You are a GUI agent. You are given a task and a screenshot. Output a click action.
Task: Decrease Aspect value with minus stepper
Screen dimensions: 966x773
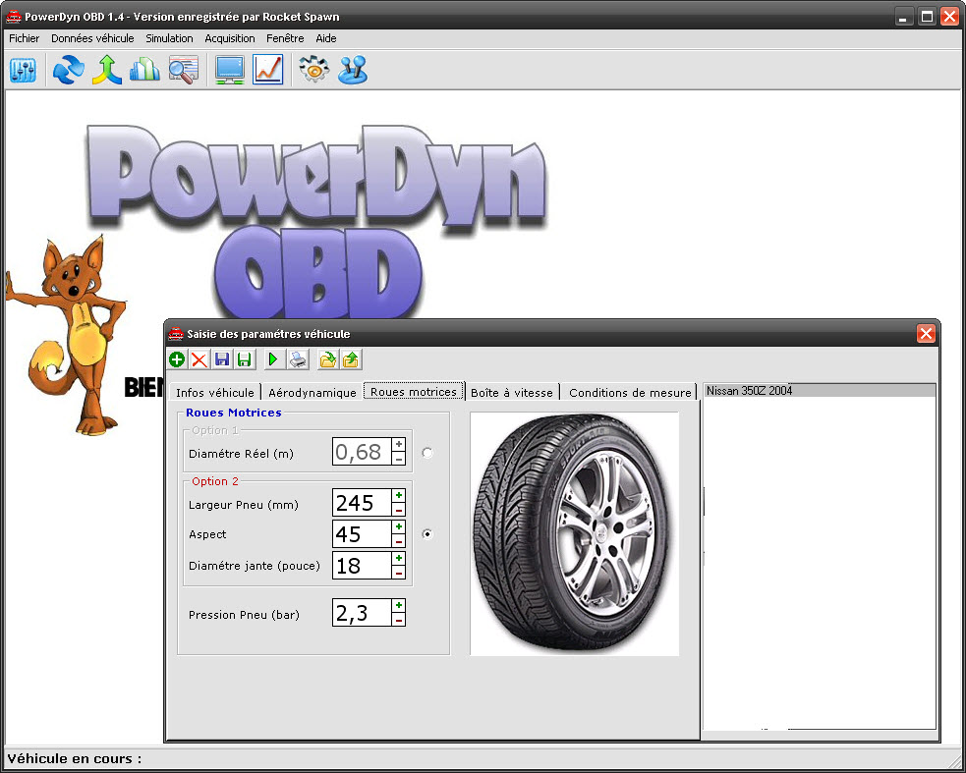click(x=399, y=541)
